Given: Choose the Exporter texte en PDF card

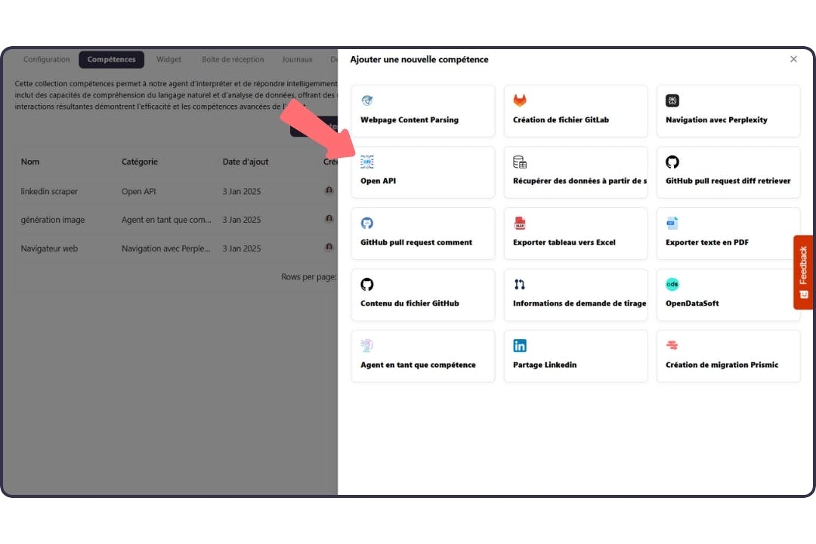Looking at the screenshot, I should pyautogui.click(x=728, y=233).
